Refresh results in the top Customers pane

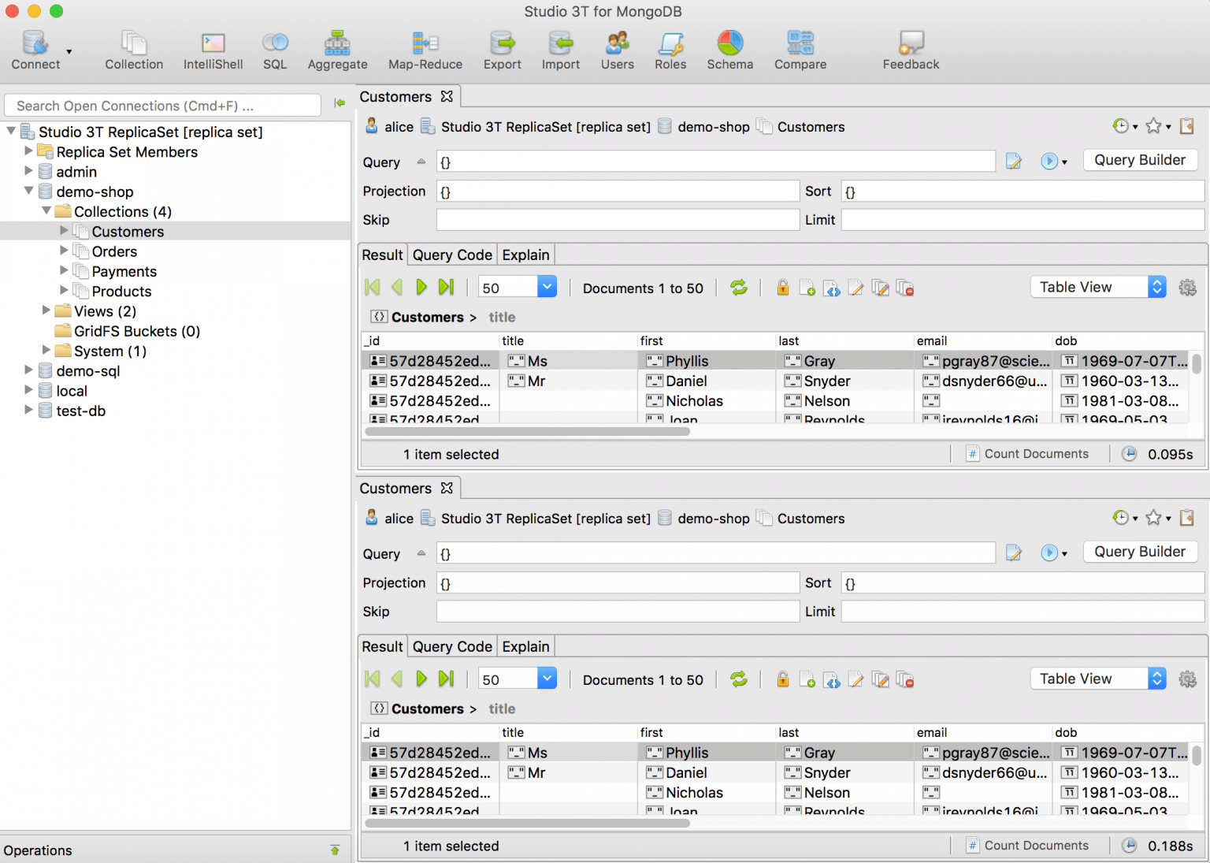pyautogui.click(x=739, y=288)
